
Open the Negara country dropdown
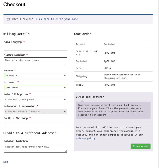tap(36, 76)
